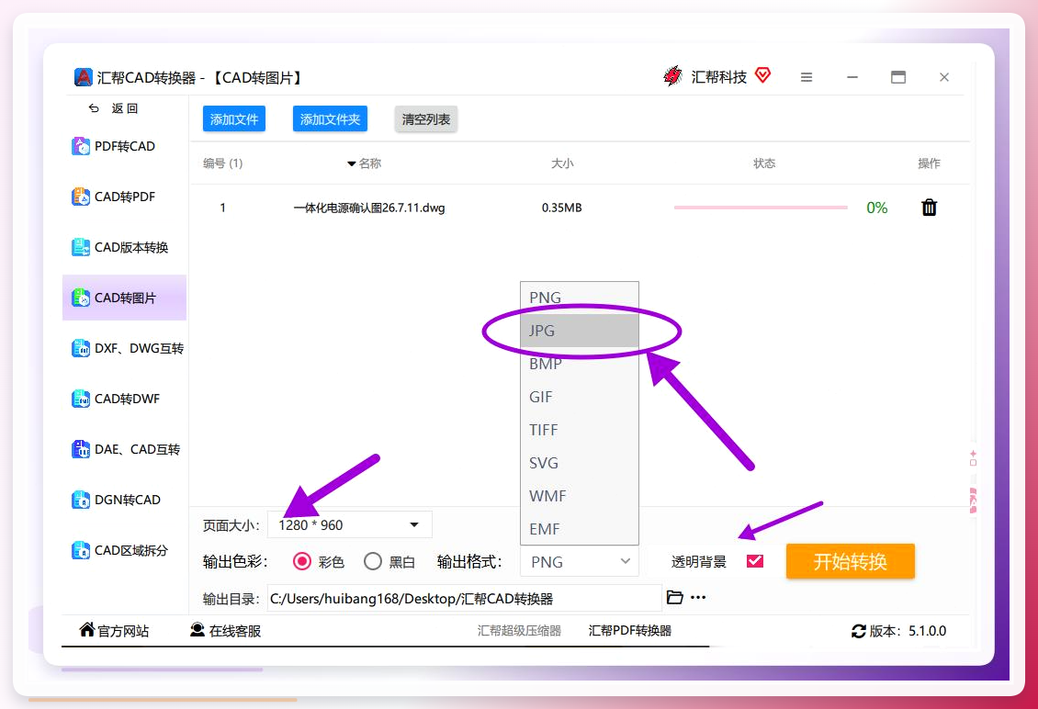Click the 大小 column header
This screenshot has height=709, width=1038.
click(562, 163)
